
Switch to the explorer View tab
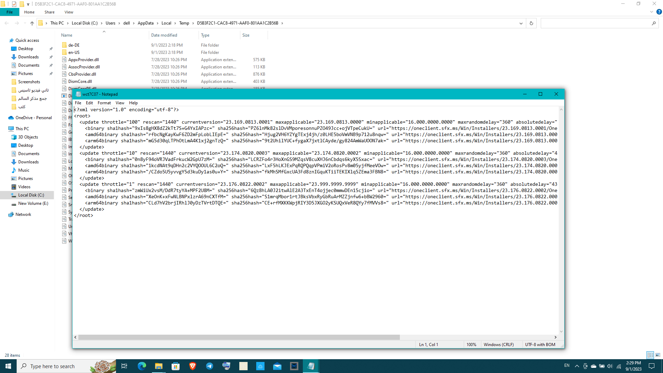[69, 12]
